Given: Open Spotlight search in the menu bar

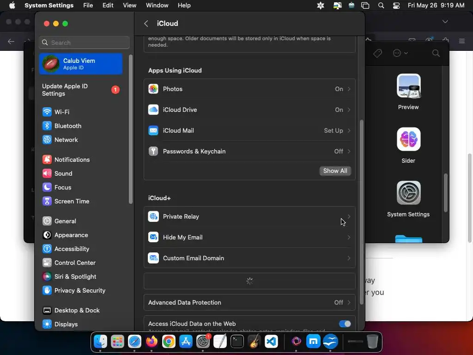Looking at the screenshot, I should coord(381,6).
